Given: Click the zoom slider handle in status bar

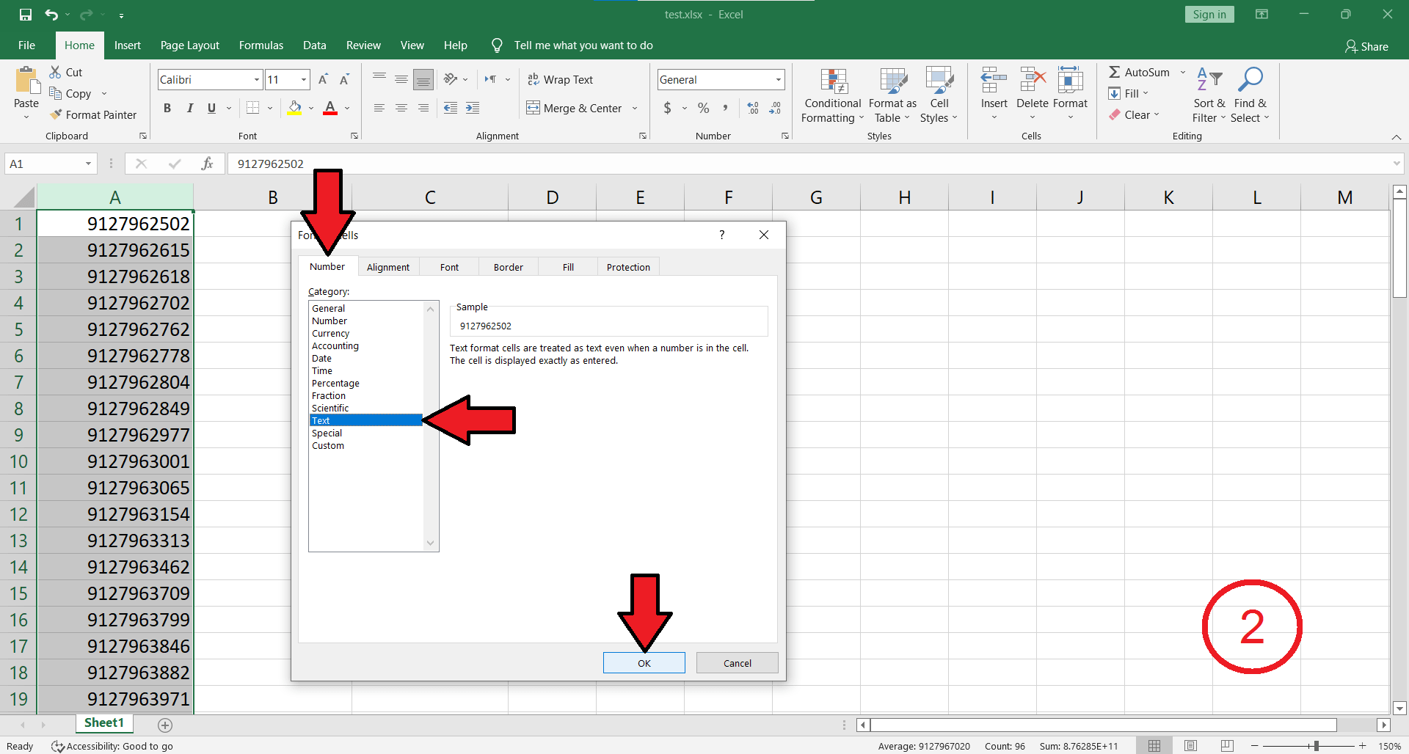Looking at the screenshot, I should point(1316,746).
